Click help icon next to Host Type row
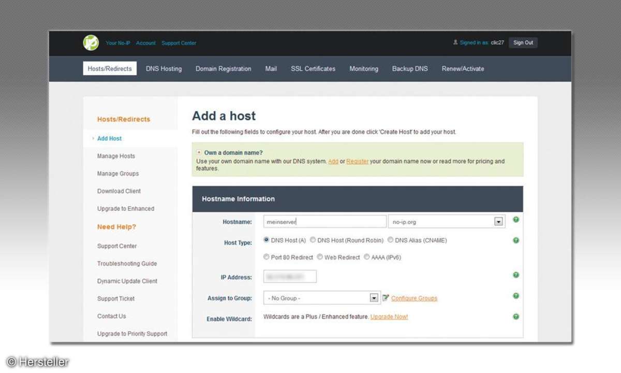 (516, 240)
